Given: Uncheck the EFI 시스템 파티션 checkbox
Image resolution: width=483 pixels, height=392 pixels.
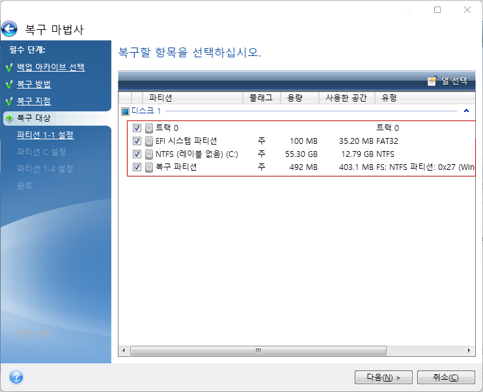Looking at the screenshot, I should pyautogui.click(x=137, y=141).
